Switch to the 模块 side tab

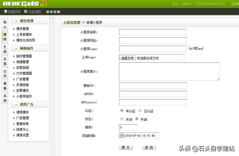[x=5, y=37]
